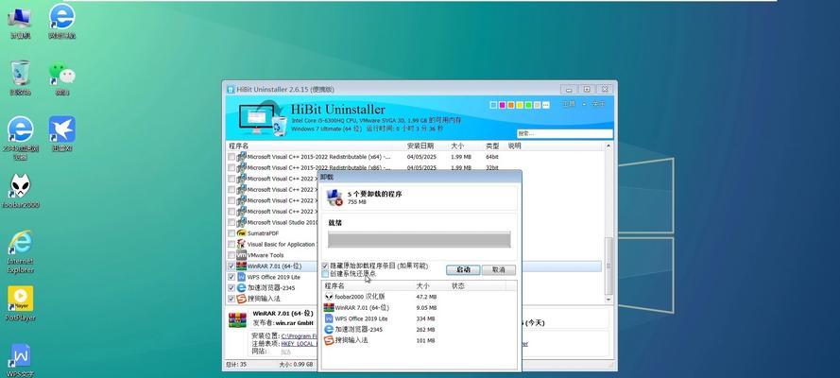Launch foobar2000 from the desktop
Image resolution: width=840 pixels, height=378 pixels.
click(21, 191)
